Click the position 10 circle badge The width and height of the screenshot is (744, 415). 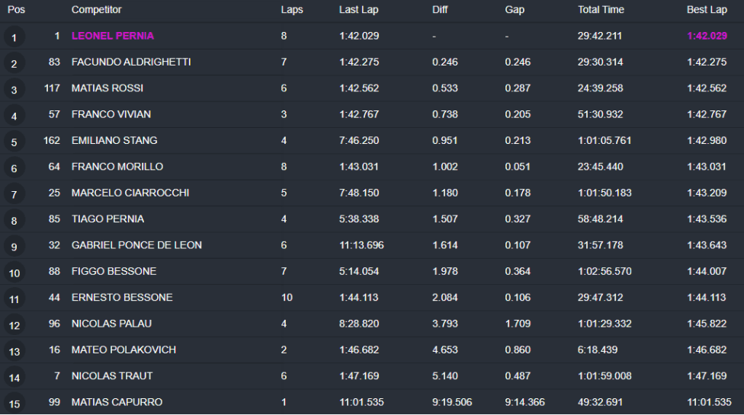pos(14,273)
